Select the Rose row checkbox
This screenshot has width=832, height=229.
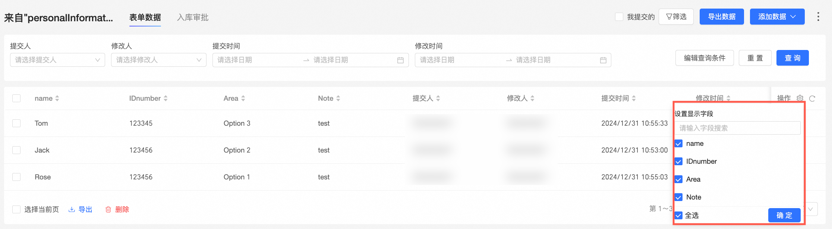pyautogui.click(x=16, y=177)
